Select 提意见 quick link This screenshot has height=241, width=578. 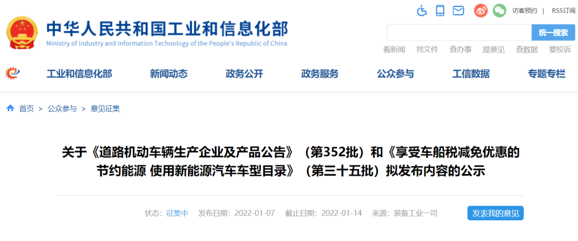[493, 50]
